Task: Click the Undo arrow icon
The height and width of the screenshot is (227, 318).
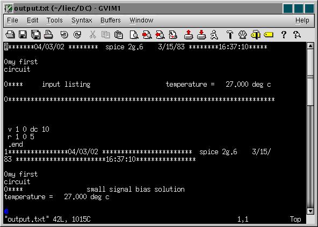Action: [x=64, y=35]
